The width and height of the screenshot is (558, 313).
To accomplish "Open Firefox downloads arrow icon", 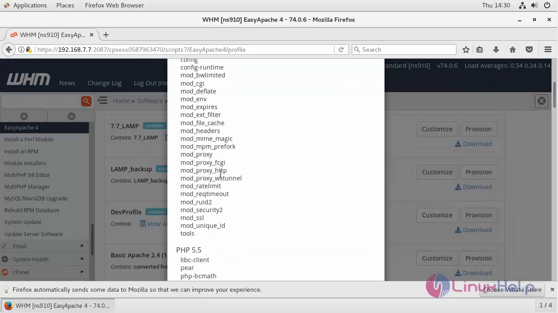I will 496,50.
